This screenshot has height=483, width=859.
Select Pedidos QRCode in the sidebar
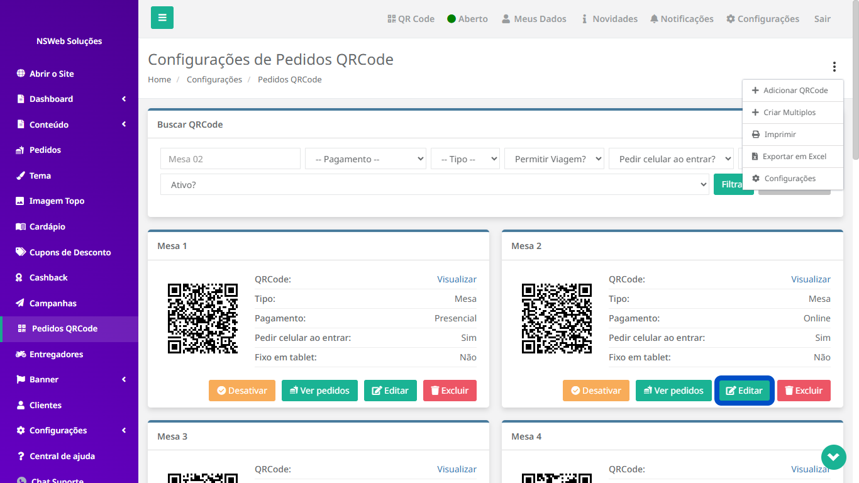coord(69,329)
